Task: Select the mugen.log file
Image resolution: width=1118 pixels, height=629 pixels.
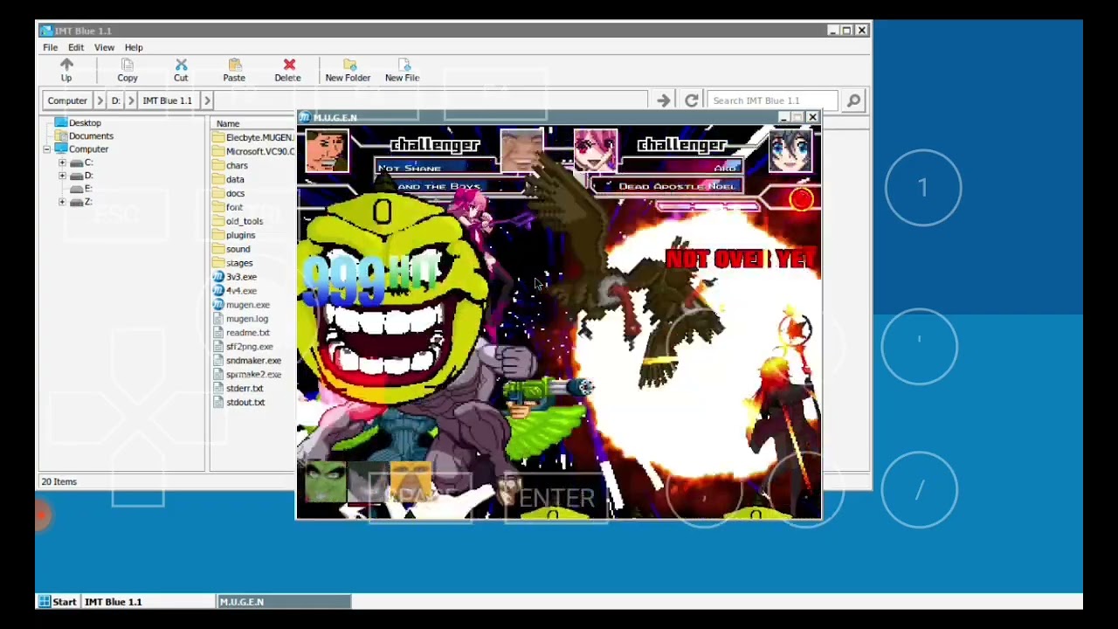Action: (241, 319)
